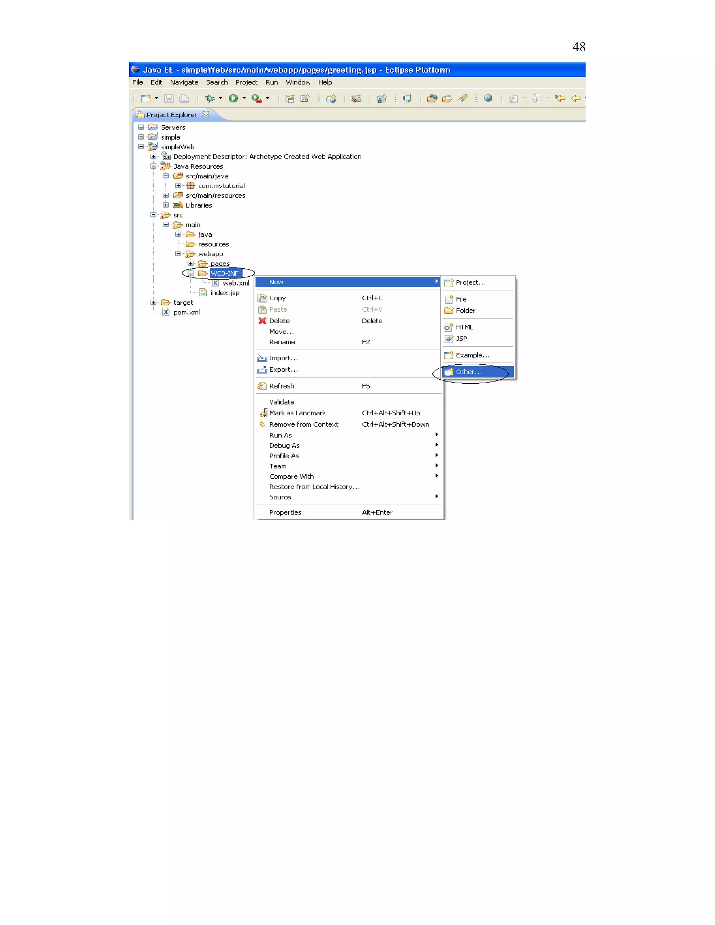Screen dimensions: 715x925
Task: Open the Search menu
Action: [217, 82]
